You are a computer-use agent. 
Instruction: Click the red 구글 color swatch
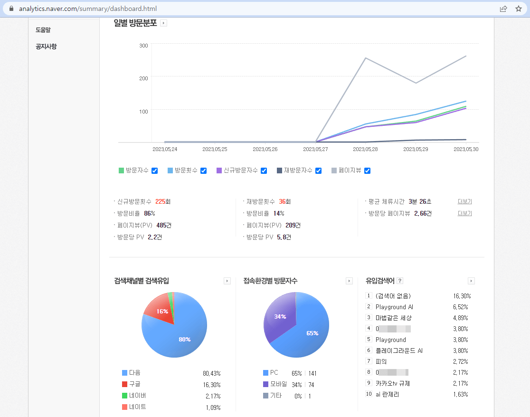point(124,384)
